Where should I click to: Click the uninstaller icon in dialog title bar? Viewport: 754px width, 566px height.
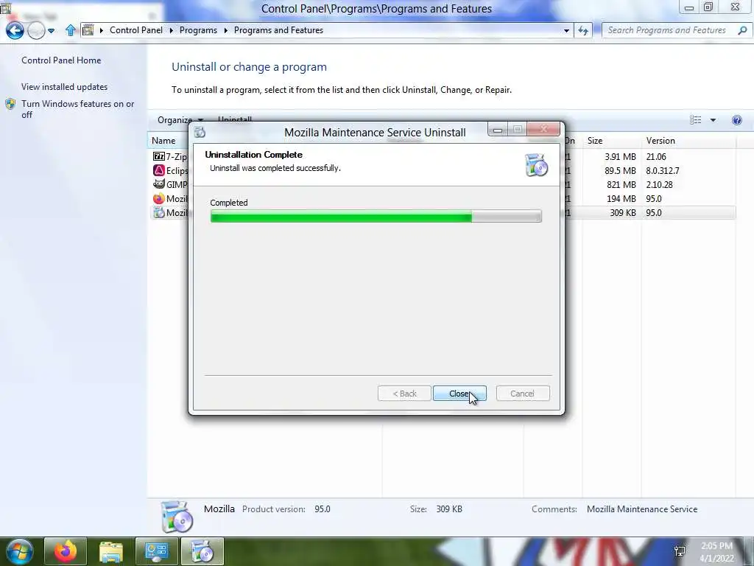pos(200,133)
